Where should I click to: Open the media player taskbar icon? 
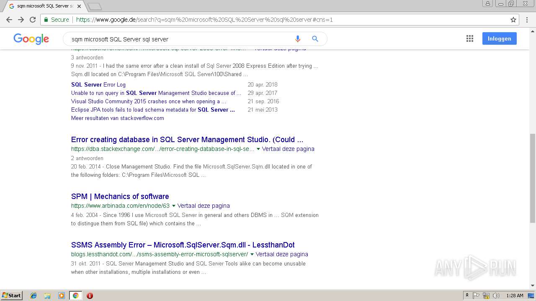62,296
